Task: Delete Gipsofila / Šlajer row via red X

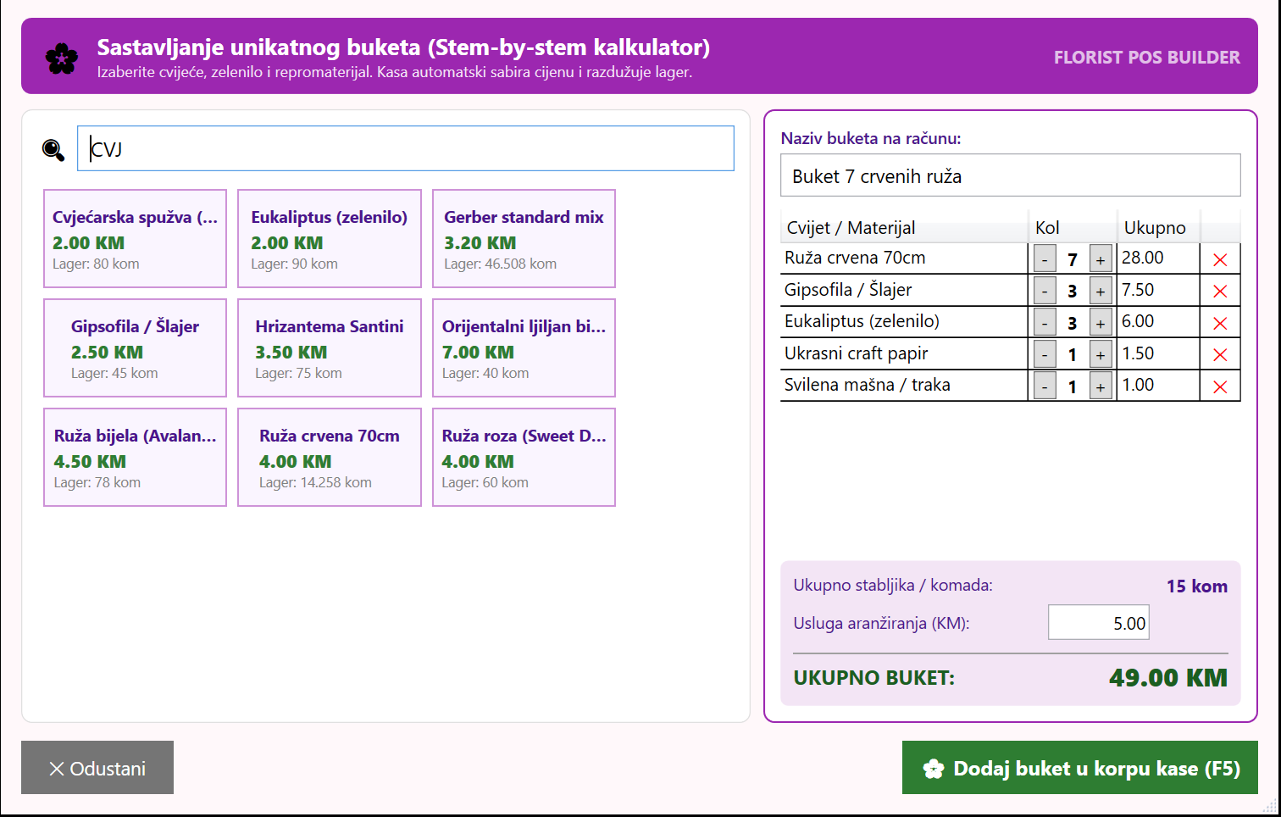Action: pyautogui.click(x=1220, y=291)
